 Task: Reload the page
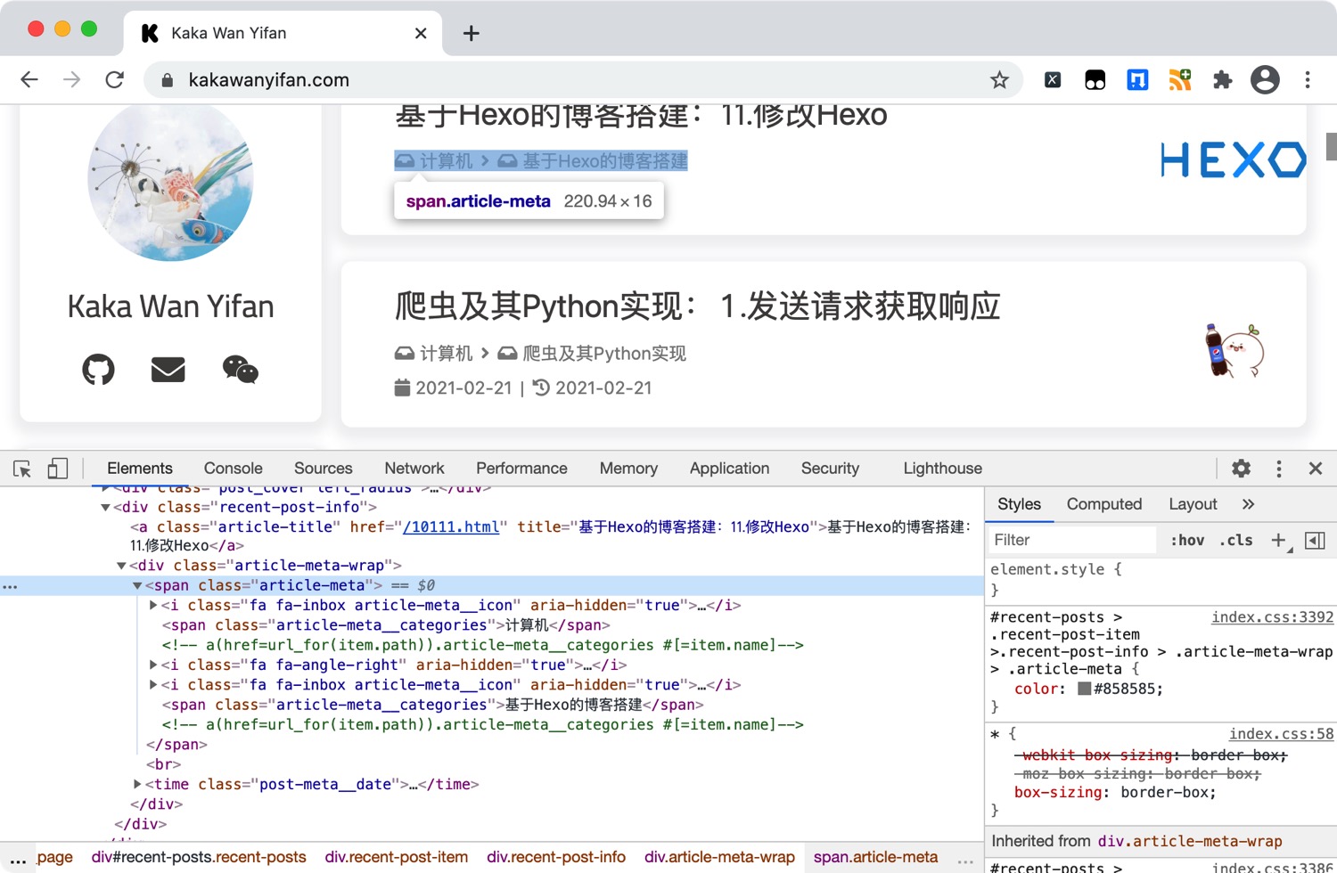115,80
